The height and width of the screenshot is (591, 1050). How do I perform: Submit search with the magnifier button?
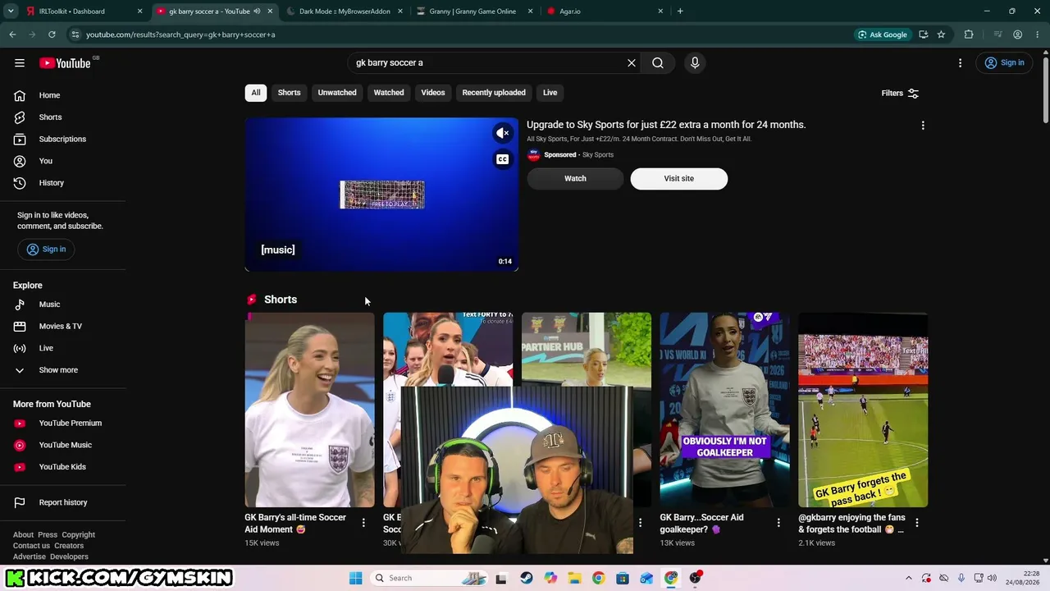tap(658, 63)
